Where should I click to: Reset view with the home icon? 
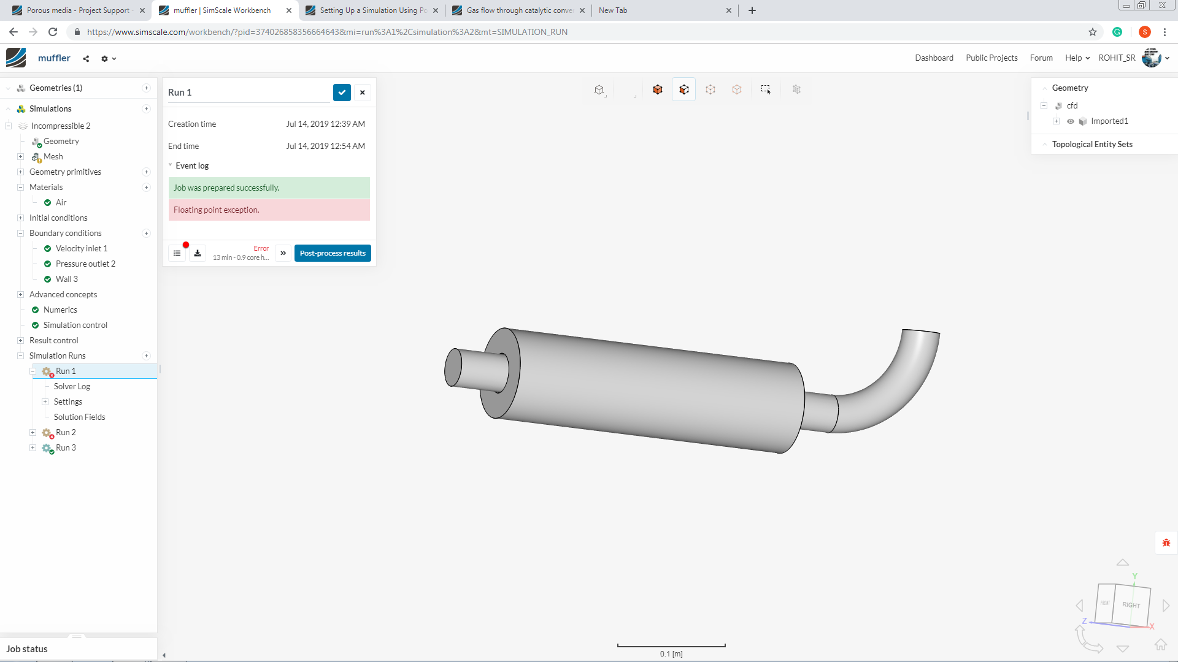click(x=1160, y=645)
